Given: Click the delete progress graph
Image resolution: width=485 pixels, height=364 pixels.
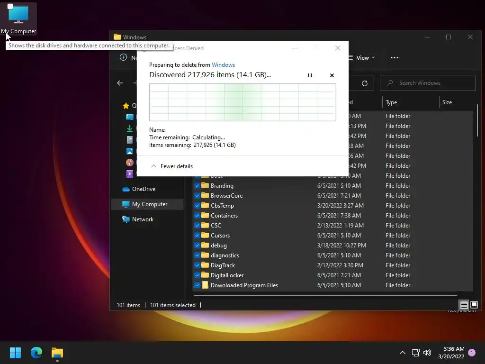Looking at the screenshot, I should (x=242, y=102).
